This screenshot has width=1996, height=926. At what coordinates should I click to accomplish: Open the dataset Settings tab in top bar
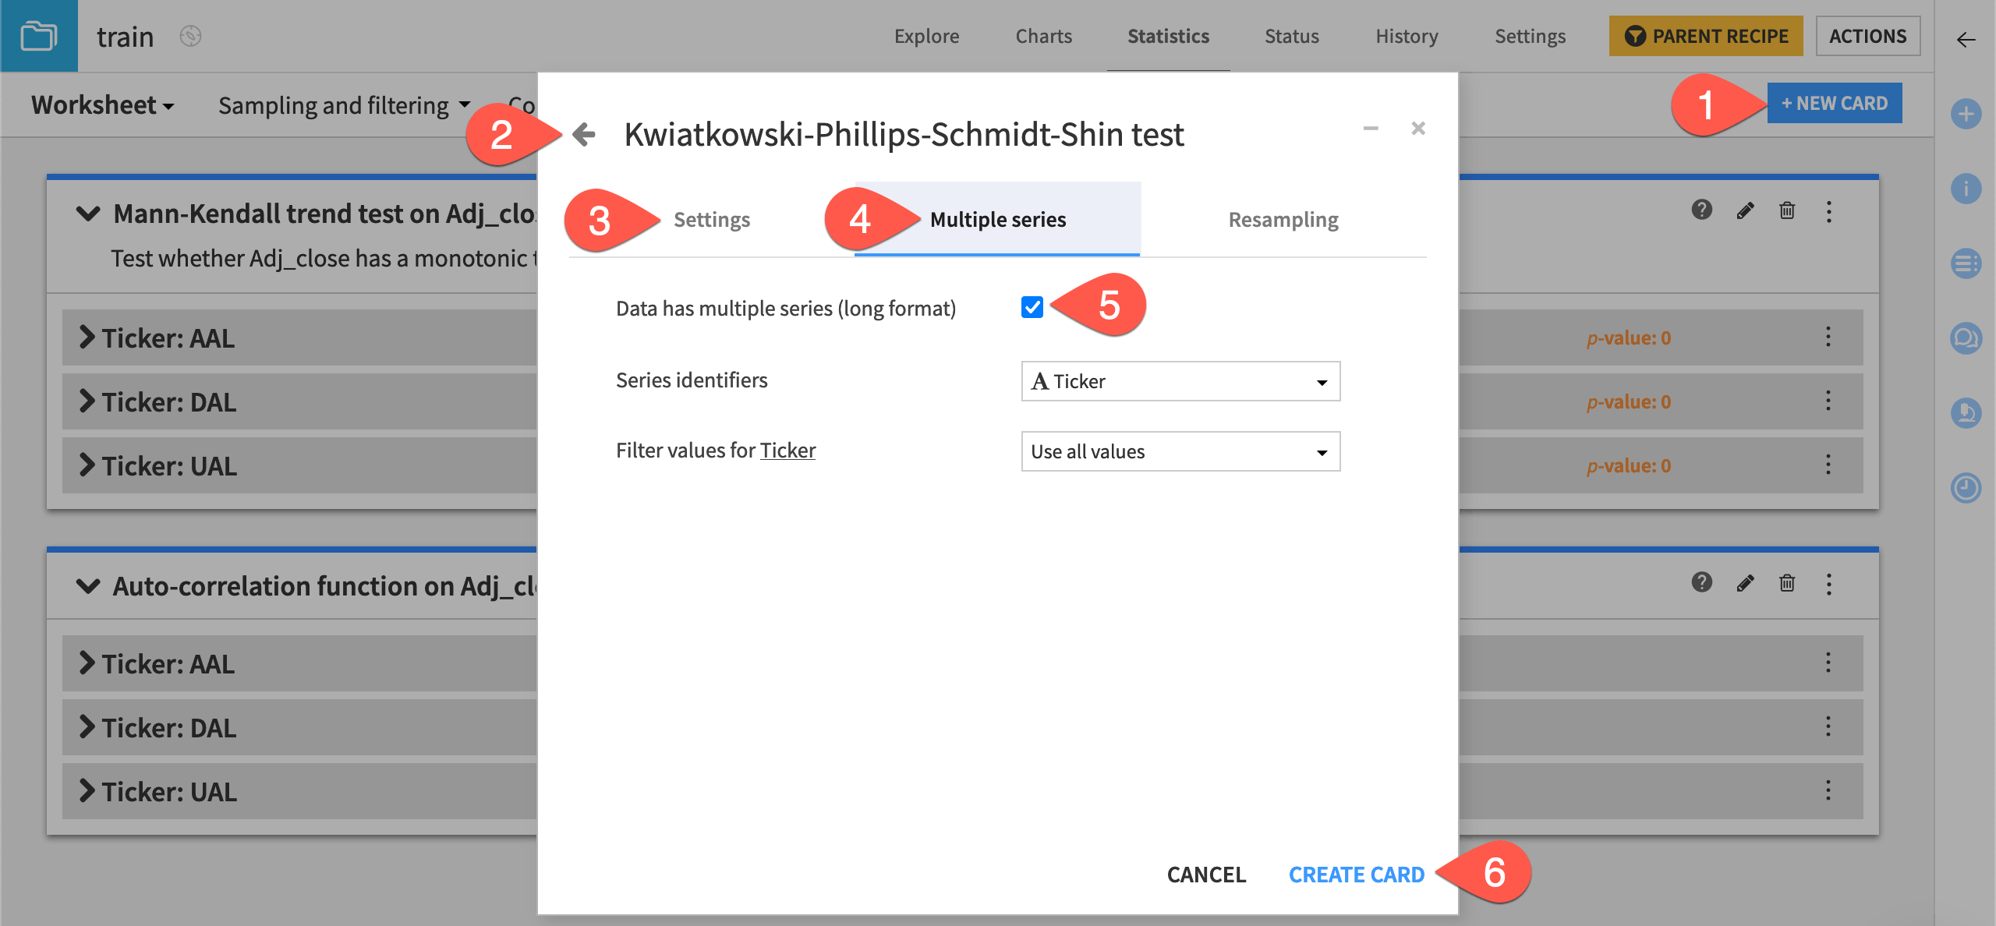1530,36
